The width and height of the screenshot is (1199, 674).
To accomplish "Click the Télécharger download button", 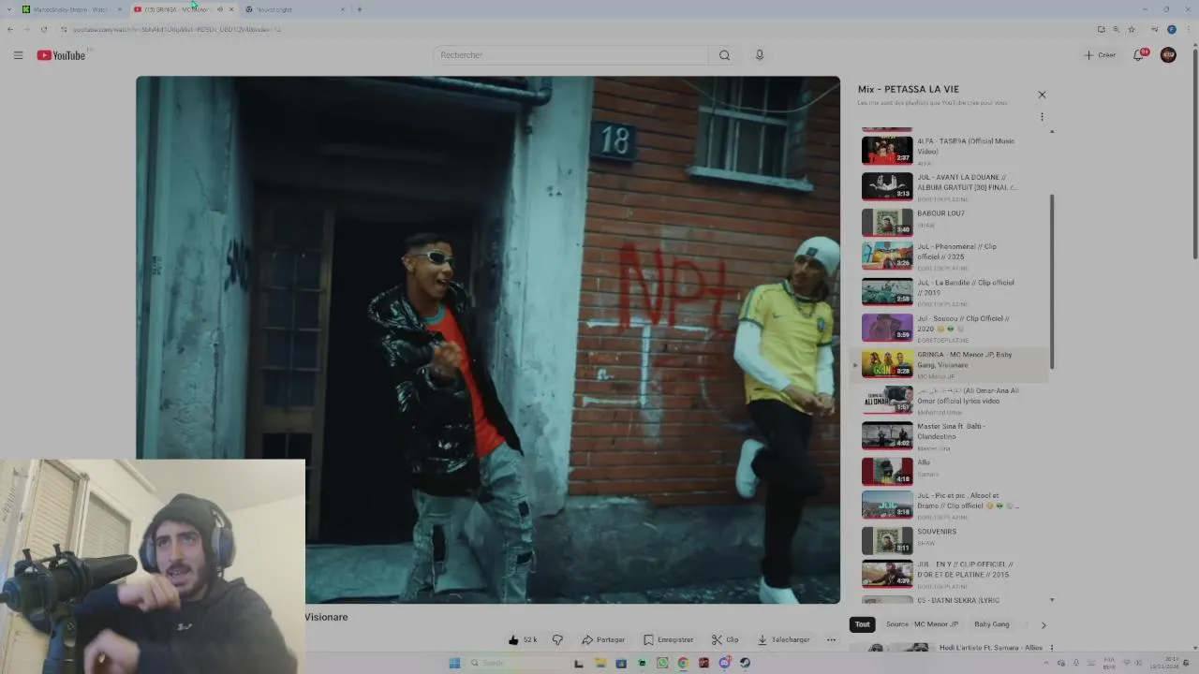I will pyautogui.click(x=783, y=640).
